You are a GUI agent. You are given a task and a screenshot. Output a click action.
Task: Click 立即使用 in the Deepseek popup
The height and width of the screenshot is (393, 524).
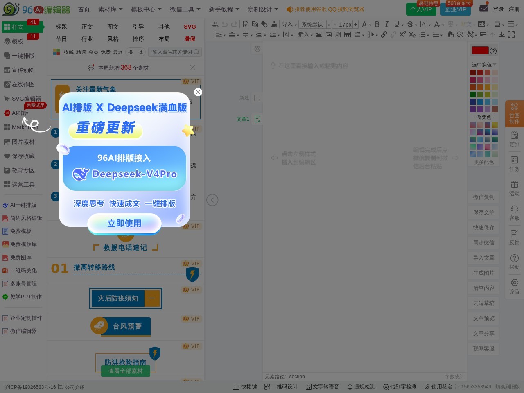click(x=124, y=223)
